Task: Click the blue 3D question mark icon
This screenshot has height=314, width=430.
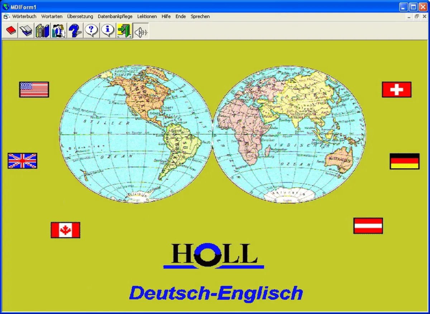Action: click(75, 31)
